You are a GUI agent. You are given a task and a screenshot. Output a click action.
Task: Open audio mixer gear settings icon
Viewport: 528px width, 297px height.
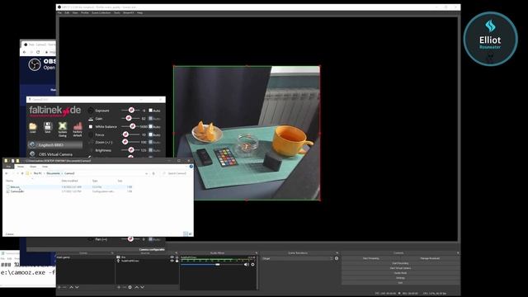[x=253, y=265]
